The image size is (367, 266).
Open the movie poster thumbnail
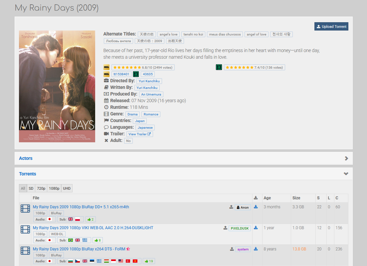coord(57,86)
